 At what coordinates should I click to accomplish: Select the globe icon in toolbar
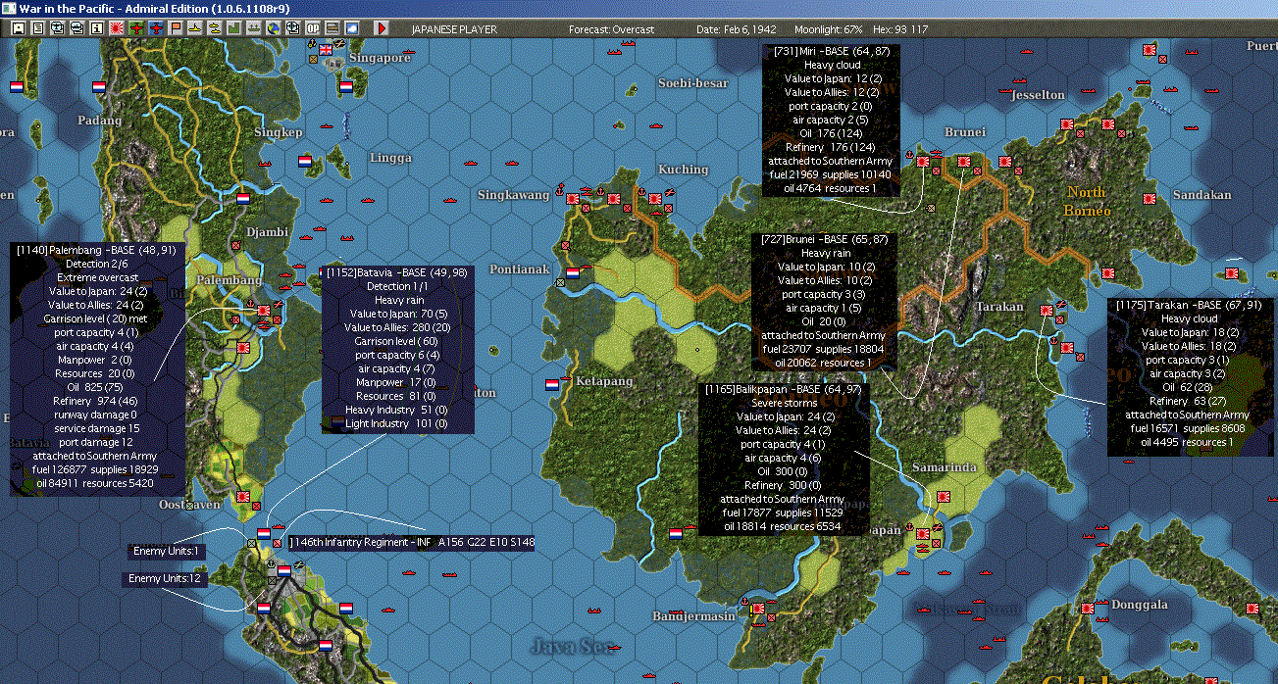274,28
